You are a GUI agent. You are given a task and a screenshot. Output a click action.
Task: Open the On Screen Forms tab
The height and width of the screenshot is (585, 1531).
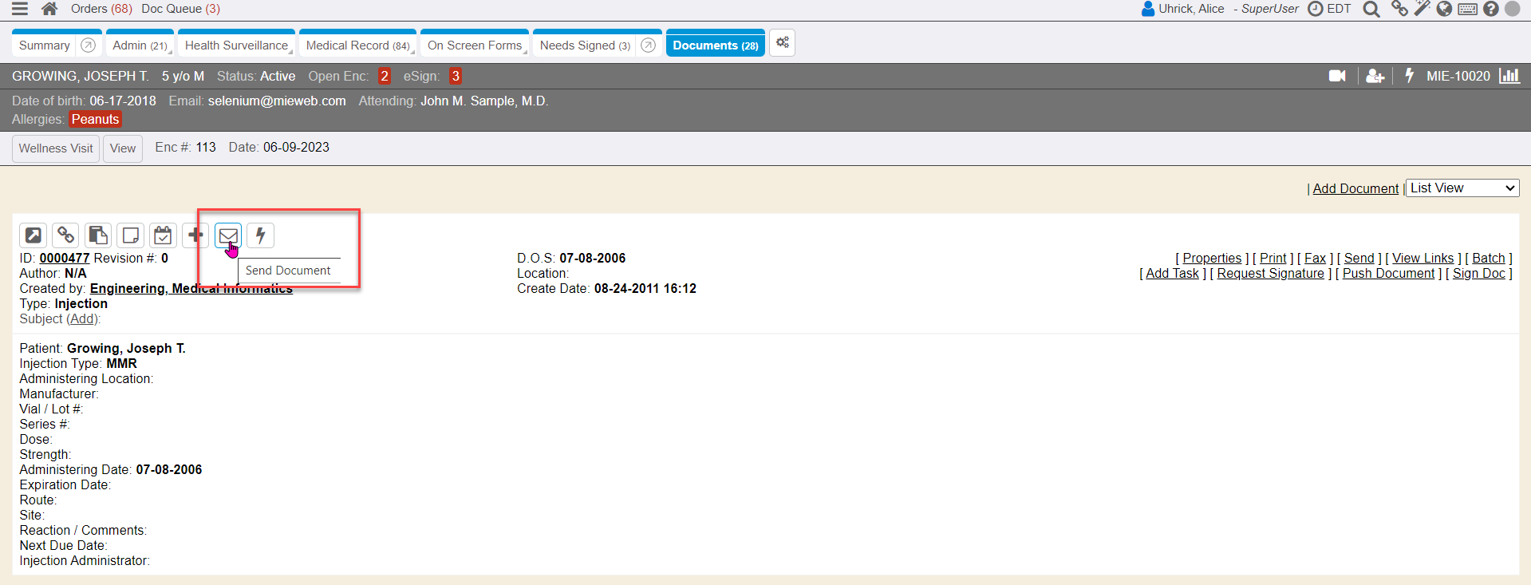pyautogui.click(x=475, y=45)
